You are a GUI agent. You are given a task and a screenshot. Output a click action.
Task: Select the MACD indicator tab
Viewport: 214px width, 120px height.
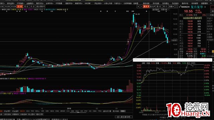point(22,111)
